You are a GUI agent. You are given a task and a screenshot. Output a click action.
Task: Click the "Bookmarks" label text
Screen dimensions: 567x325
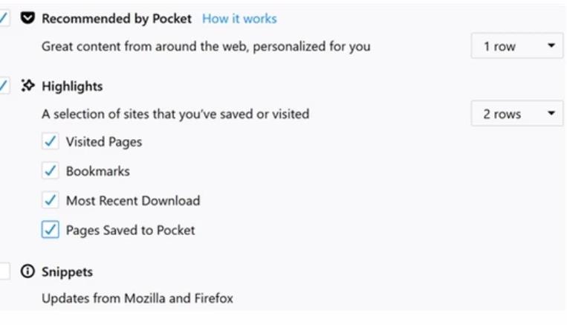coord(98,171)
